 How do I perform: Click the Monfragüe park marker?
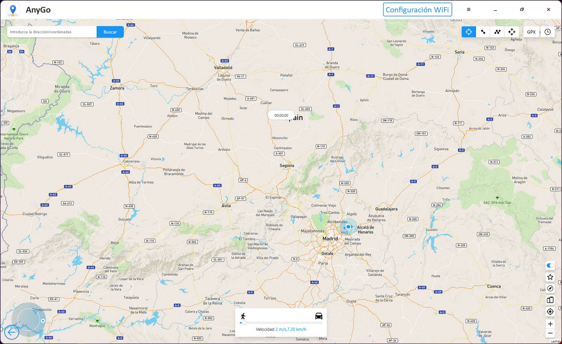click(x=97, y=321)
